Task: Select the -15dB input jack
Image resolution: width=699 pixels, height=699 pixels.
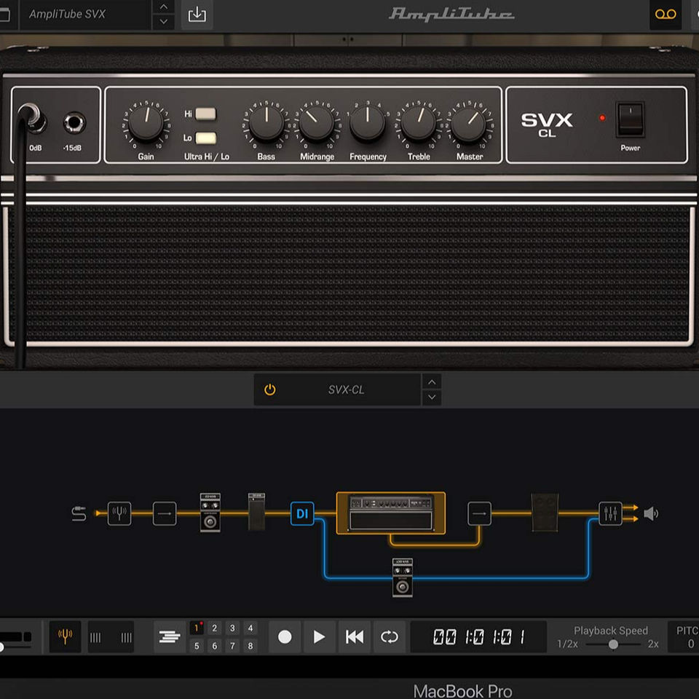Action: point(74,123)
